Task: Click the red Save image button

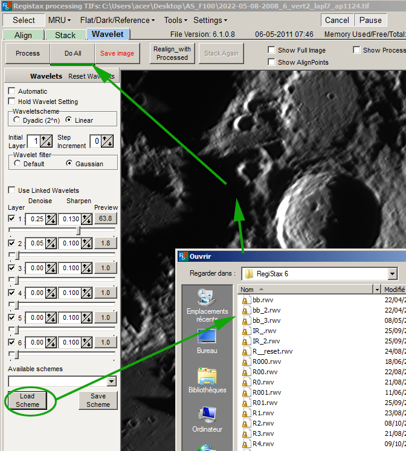Action: (x=117, y=53)
